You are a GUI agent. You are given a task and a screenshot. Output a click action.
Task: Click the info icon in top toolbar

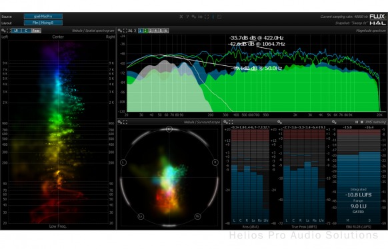[213, 17]
